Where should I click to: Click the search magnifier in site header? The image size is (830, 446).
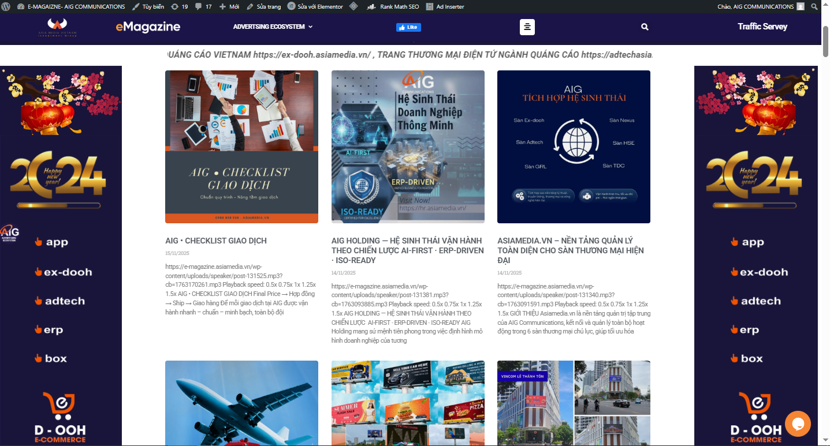645,27
